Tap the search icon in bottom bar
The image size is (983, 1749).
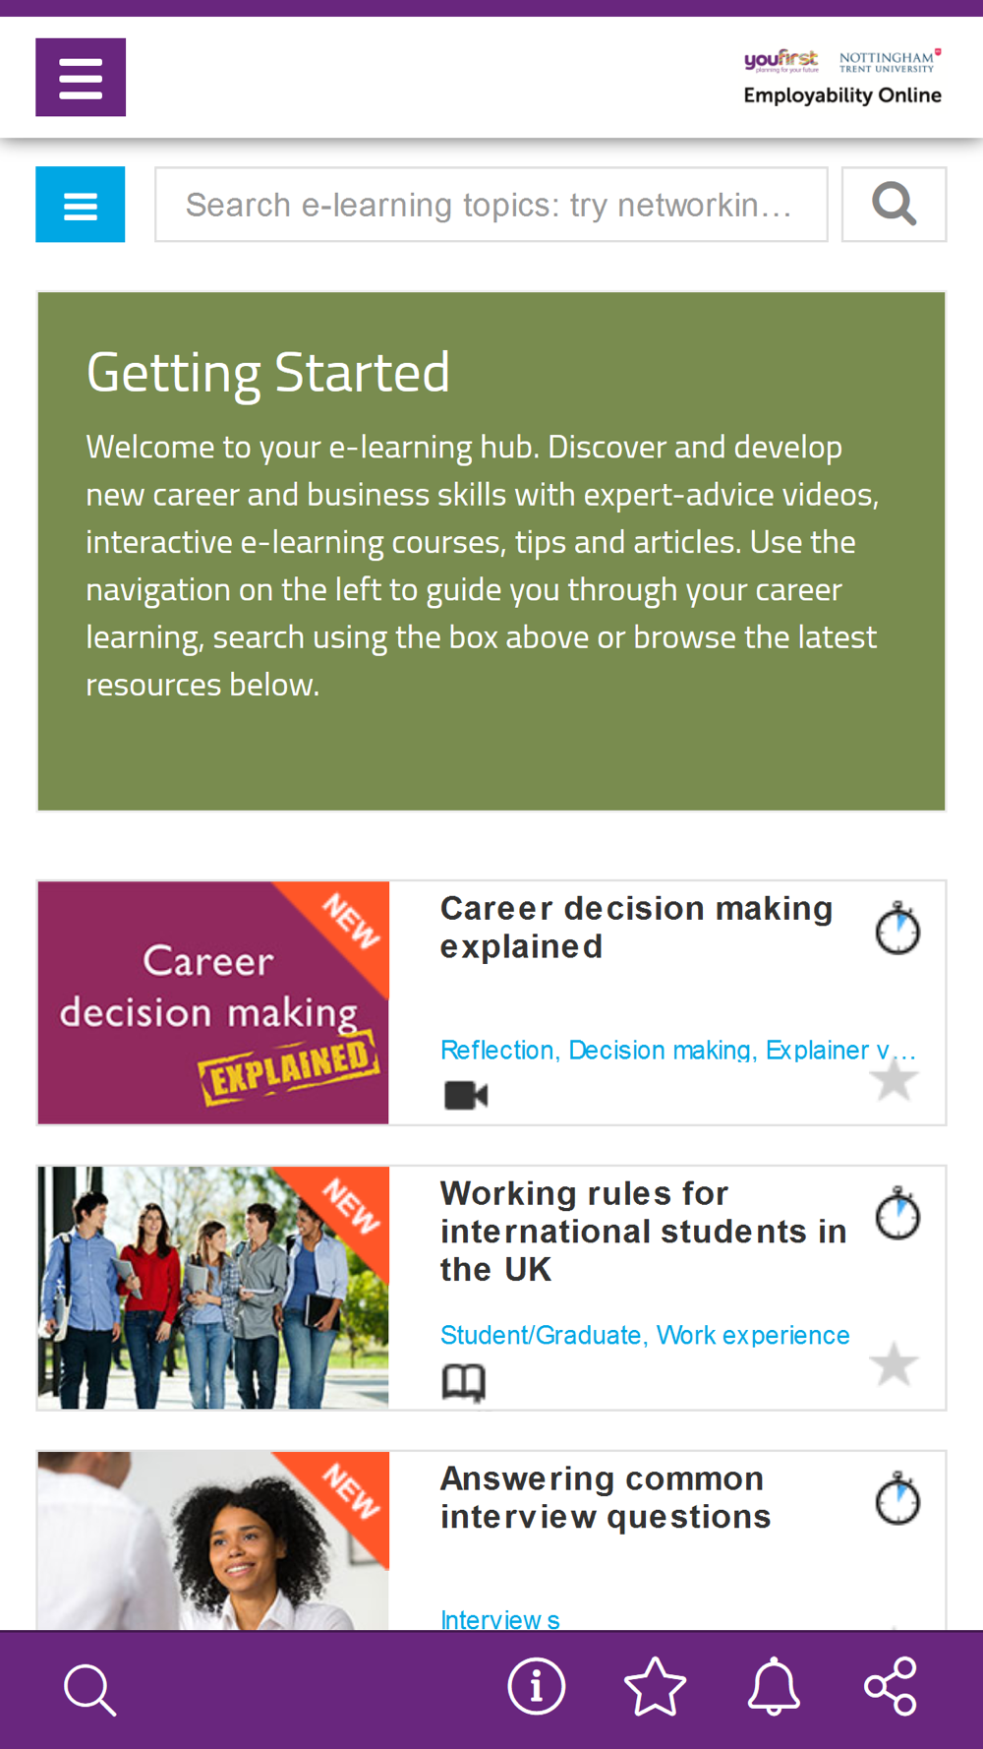90,1689
